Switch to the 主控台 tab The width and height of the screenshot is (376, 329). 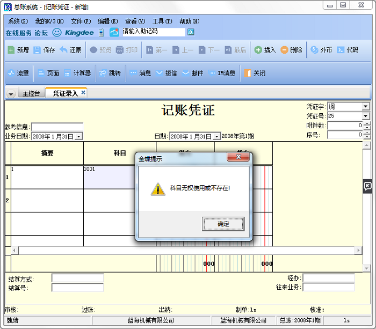click(x=31, y=93)
